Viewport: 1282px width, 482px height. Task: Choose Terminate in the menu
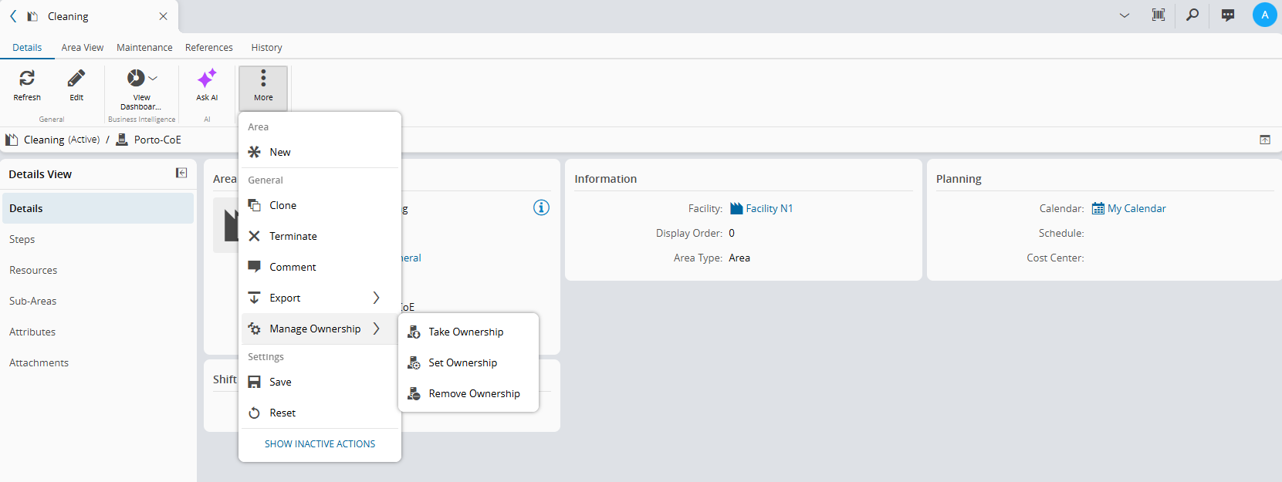pos(320,236)
